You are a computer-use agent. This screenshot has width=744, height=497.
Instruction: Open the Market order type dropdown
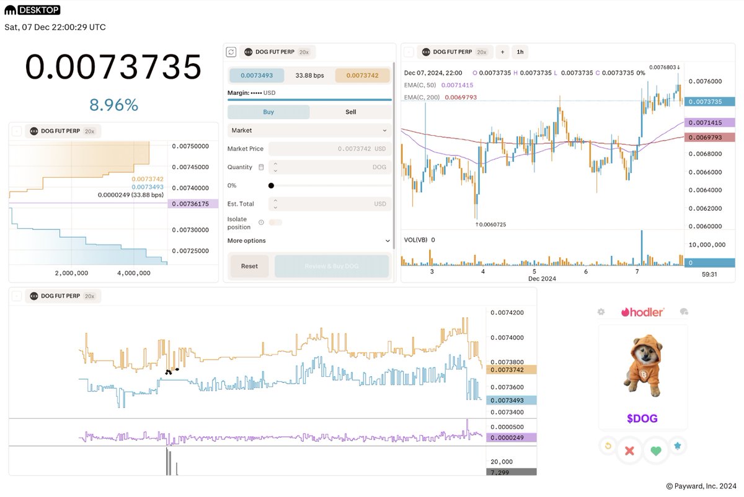(x=309, y=130)
